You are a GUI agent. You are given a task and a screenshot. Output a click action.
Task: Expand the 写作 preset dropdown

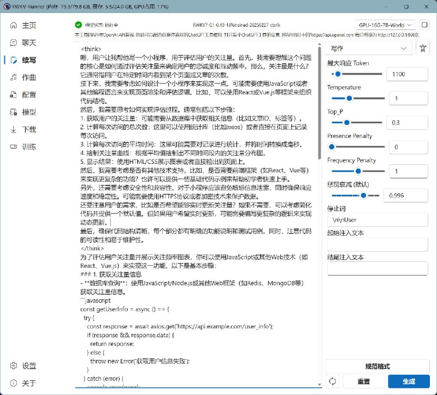tap(368, 49)
